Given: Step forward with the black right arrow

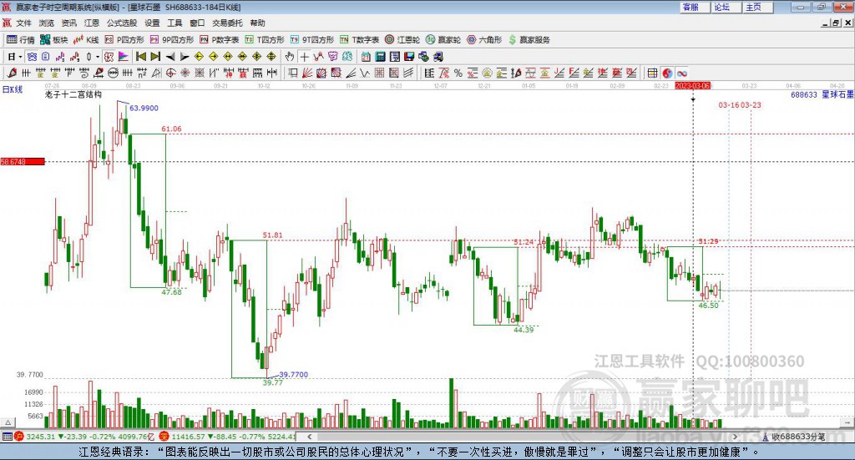Looking at the screenshot, I should (185, 57).
